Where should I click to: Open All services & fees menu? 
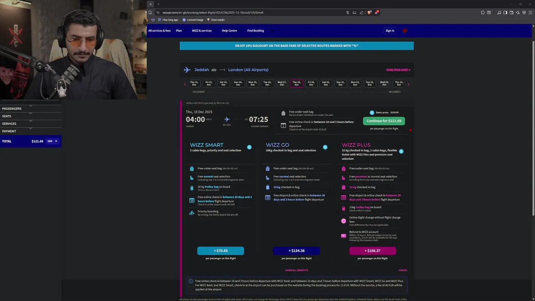tap(159, 31)
